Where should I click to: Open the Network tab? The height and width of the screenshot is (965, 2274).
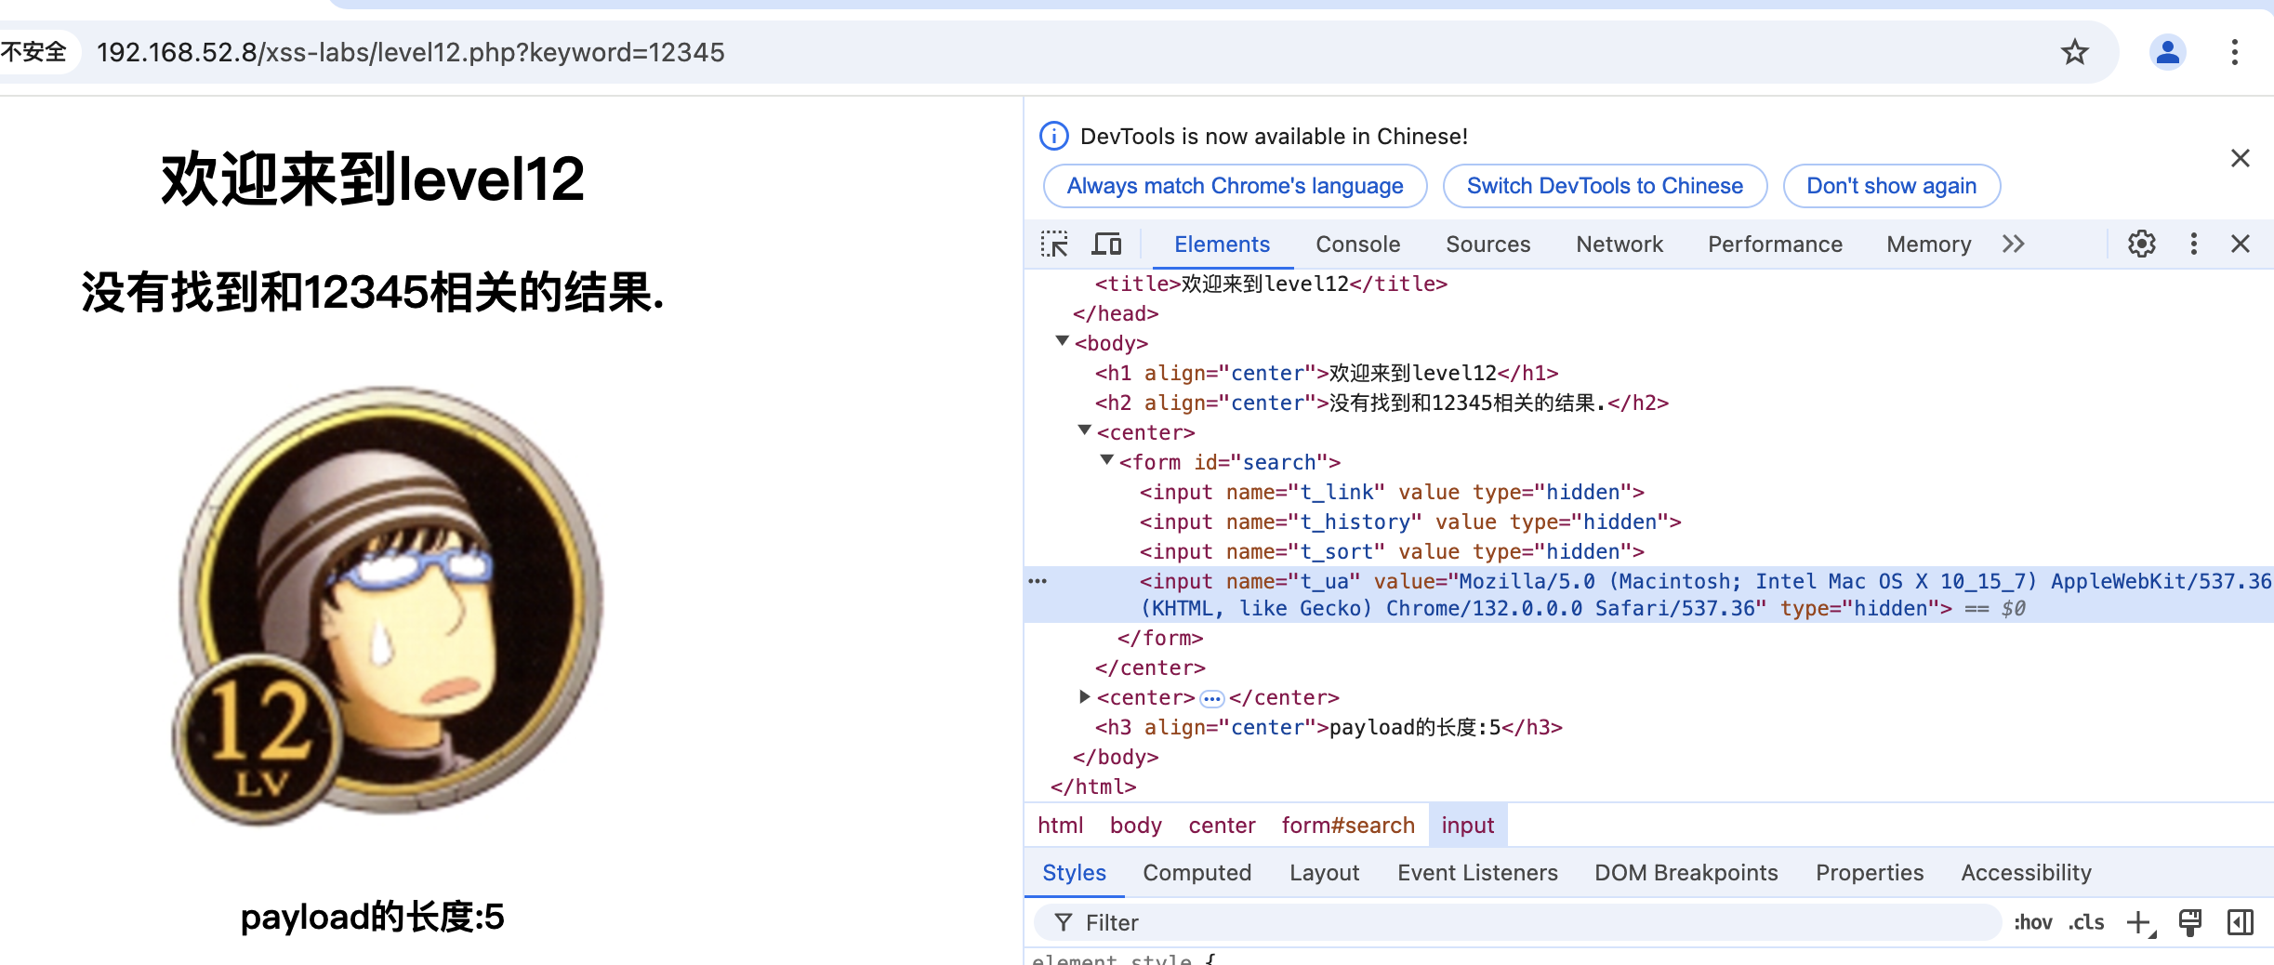[1619, 245]
